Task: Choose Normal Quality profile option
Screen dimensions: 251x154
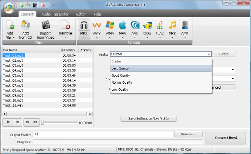Action: pyautogui.click(x=161, y=82)
